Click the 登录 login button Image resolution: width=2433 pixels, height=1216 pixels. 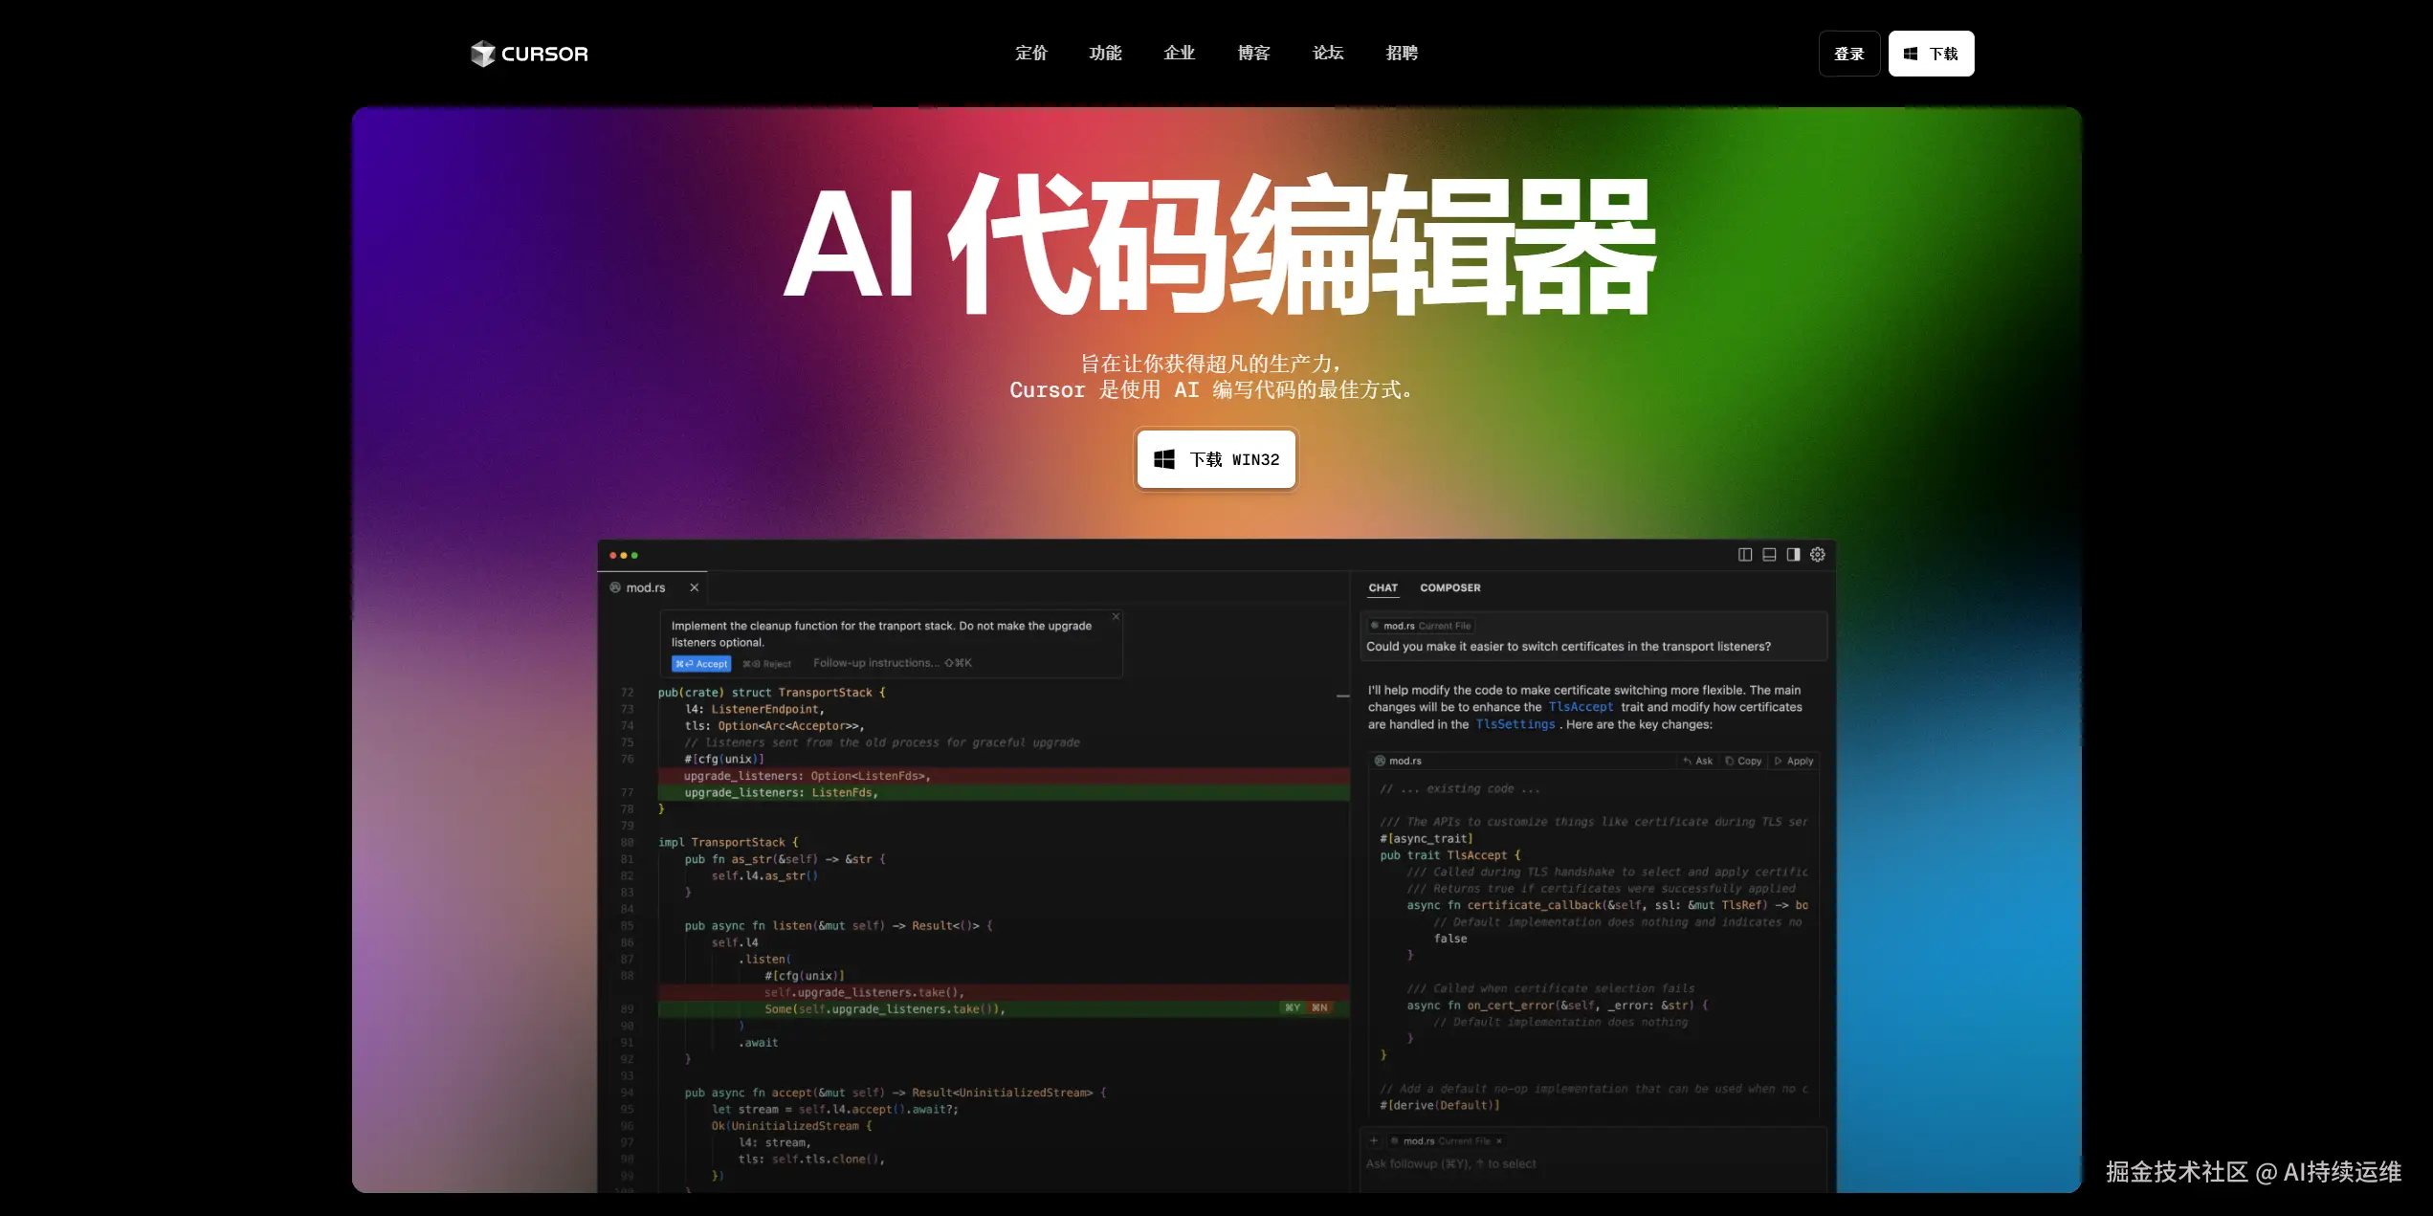pyautogui.click(x=1848, y=54)
